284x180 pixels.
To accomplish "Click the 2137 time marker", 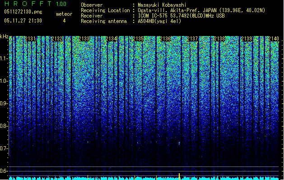I will tap(192, 39).
